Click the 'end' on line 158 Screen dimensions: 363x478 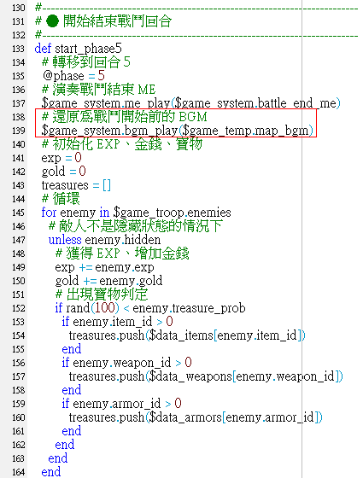point(72,390)
